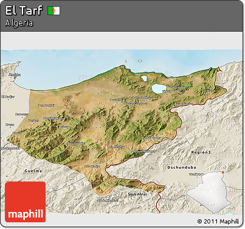Click the Ben Mehidi town label
245x229 pixels.
[x=46, y=105]
